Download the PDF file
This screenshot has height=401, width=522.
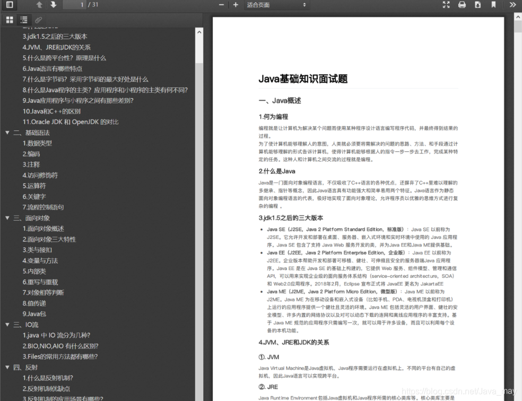pos(478,5)
